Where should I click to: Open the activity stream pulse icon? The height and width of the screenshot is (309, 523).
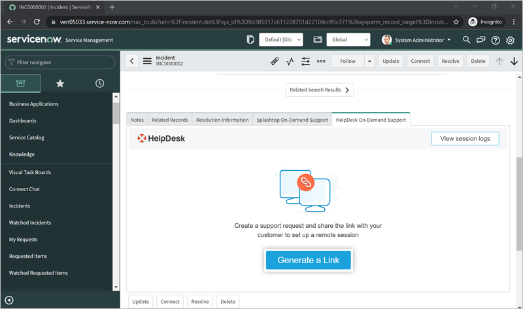290,61
